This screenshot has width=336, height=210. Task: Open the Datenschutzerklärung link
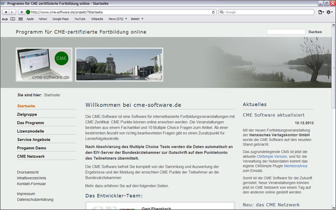coord(35,199)
